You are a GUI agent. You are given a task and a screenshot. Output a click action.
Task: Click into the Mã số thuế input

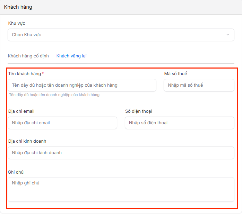pyautogui.click(x=199, y=85)
